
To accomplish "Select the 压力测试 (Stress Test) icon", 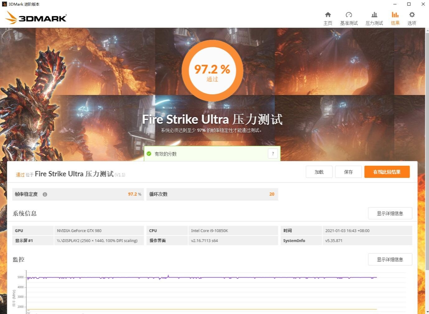I will coord(374,18).
